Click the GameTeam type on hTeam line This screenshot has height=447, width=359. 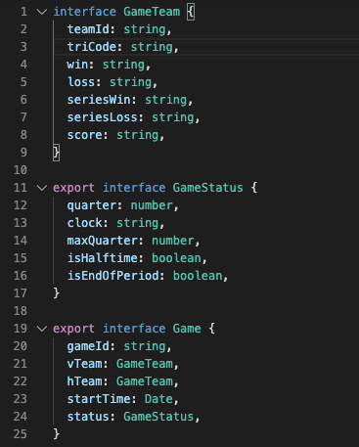click(145, 381)
